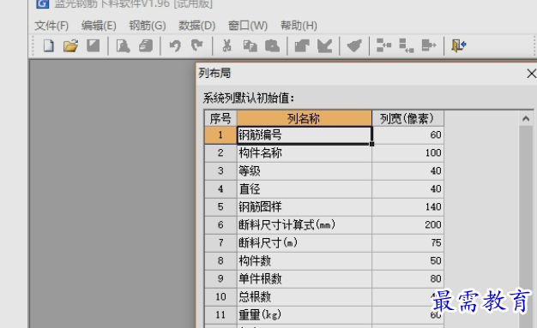This screenshot has width=537, height=328.
Task: Open the 窗口(W) menu
Action: (x=248, y=26)
